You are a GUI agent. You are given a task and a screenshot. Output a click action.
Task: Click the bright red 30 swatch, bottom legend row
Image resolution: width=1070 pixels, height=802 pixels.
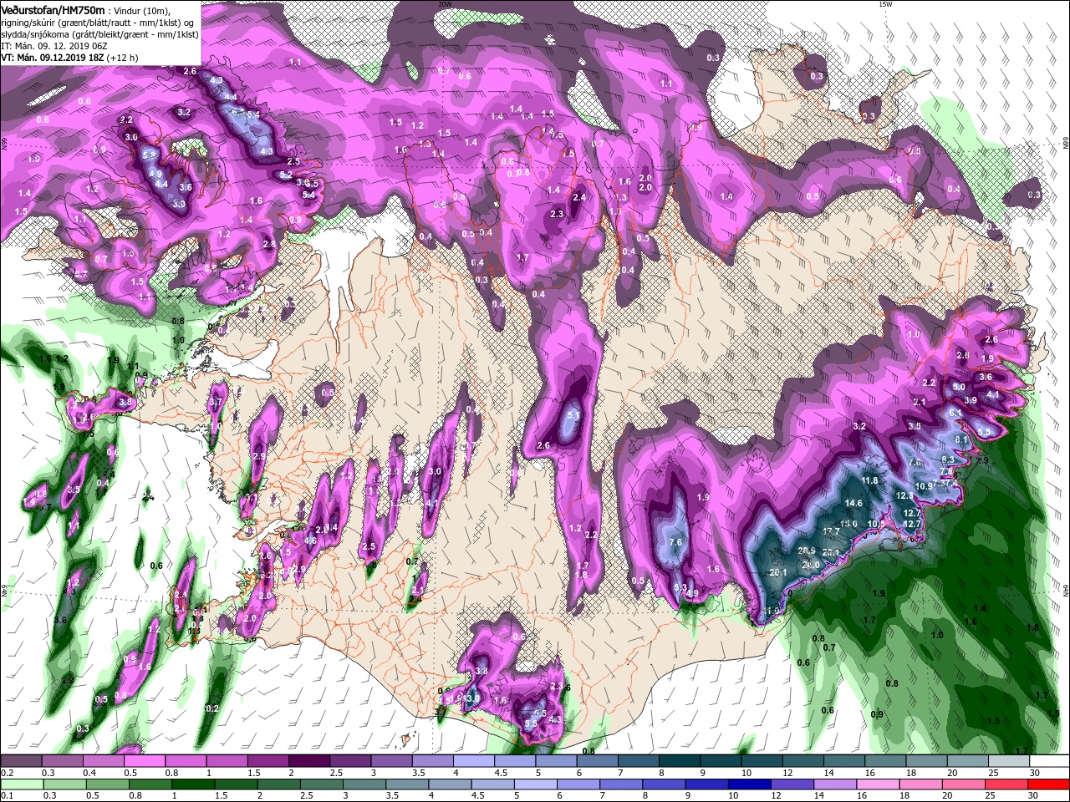click(1050, 784)
